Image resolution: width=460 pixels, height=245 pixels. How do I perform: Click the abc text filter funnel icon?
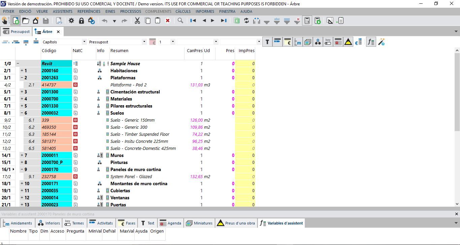point(277,21)
